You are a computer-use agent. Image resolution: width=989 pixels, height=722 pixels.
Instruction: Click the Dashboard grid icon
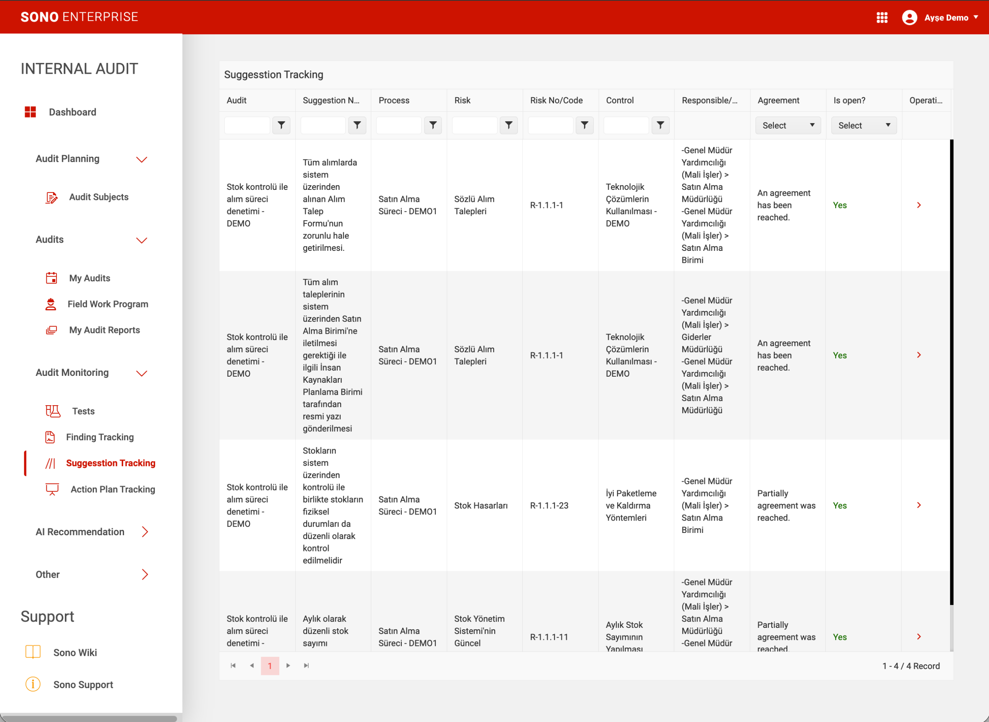[x=30, y=112]
